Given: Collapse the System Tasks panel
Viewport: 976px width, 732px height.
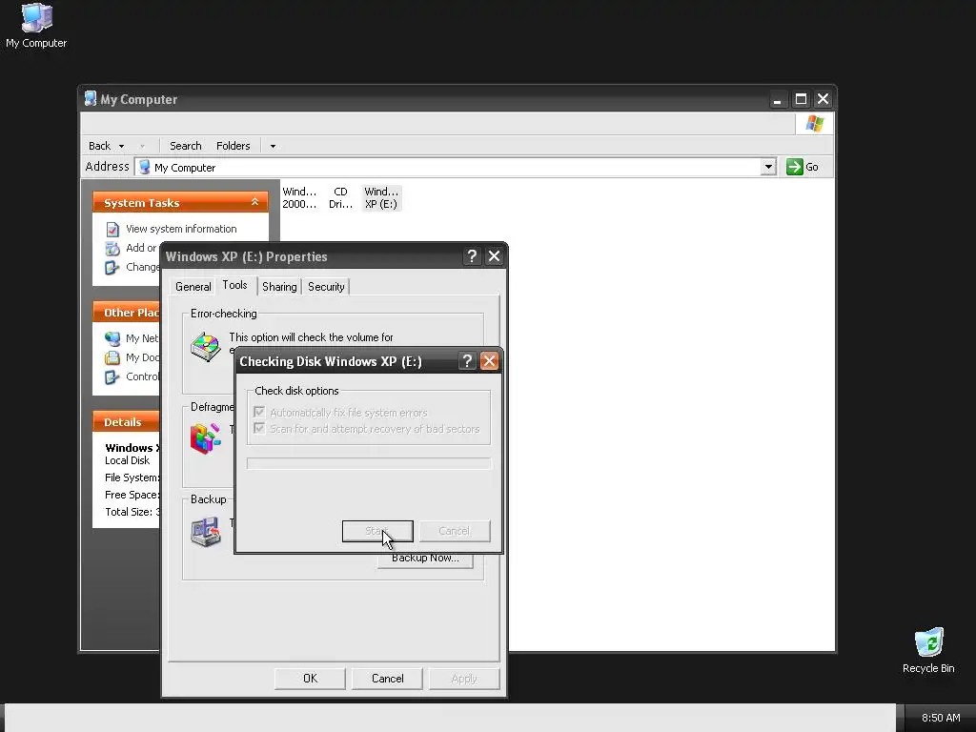Looking at the screenshot, I should (x=254, y=202).
